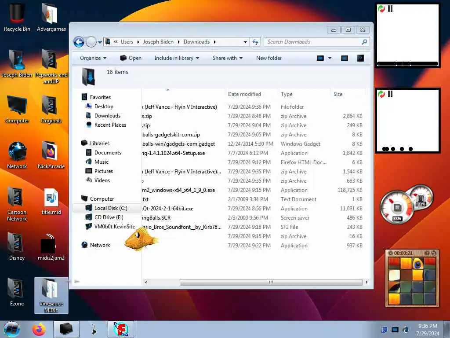
Task: Open the recent pages dropdown arrow
Action: 100,42
